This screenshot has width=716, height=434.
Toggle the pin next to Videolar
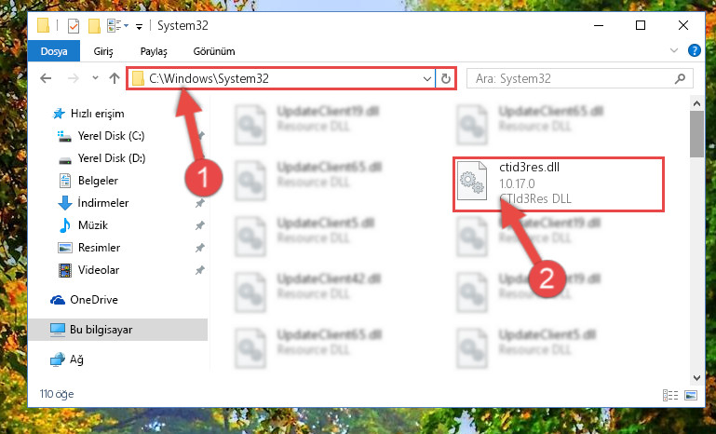[199, 270]
